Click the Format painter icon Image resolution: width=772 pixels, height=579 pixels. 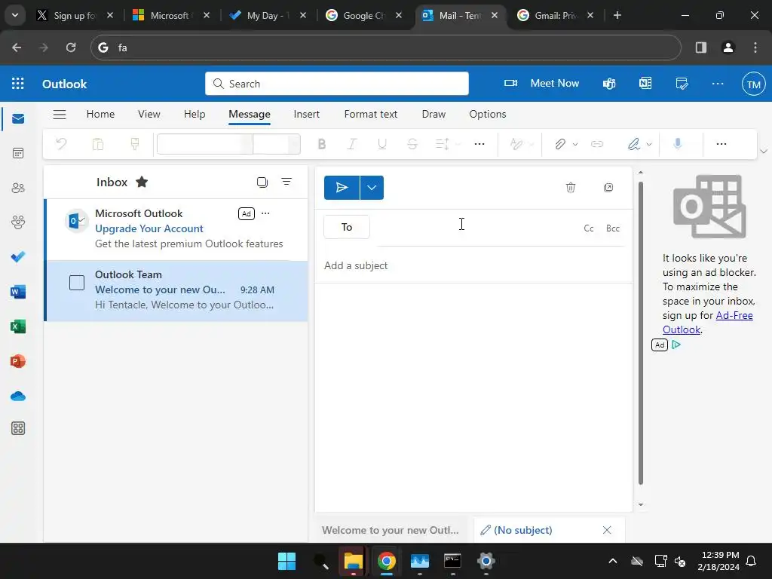click(134, 144)
